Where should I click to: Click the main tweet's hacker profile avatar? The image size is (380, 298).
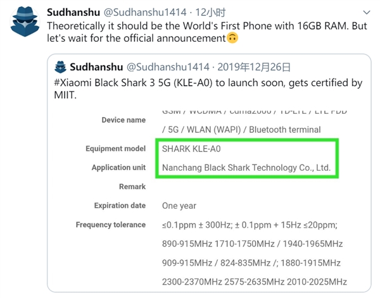tap(23, 24)
